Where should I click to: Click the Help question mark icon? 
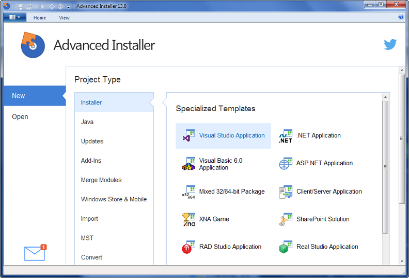click(401, 17)
